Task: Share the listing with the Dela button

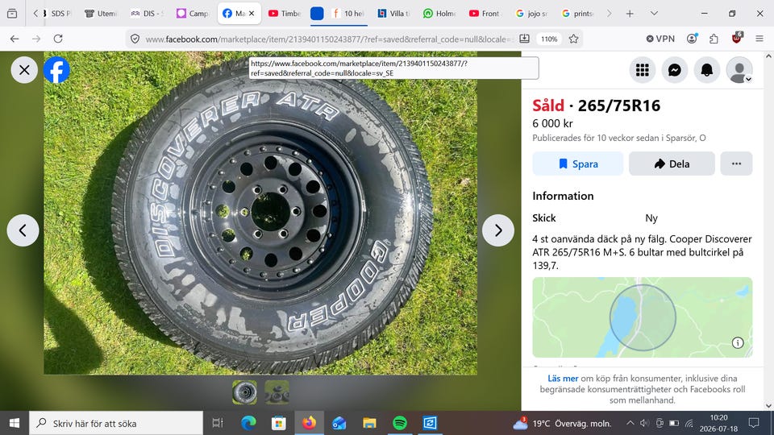Action: point(672,164)
